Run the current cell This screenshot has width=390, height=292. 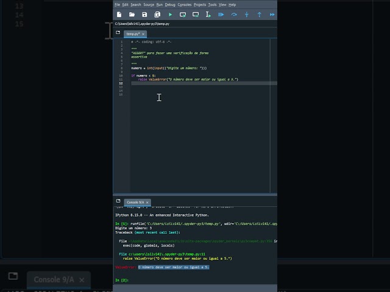click(183, 15)
